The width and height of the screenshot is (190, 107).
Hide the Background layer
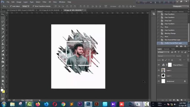[159, 81]
